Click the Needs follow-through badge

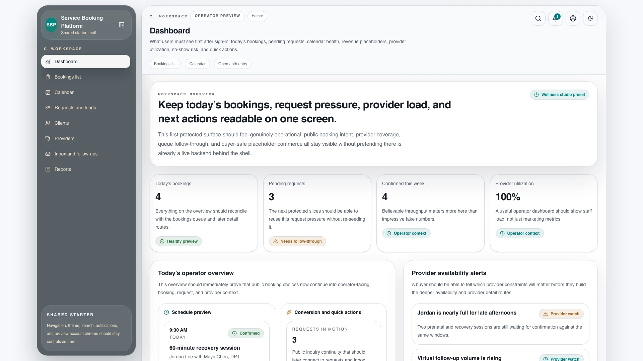point(297,241)
